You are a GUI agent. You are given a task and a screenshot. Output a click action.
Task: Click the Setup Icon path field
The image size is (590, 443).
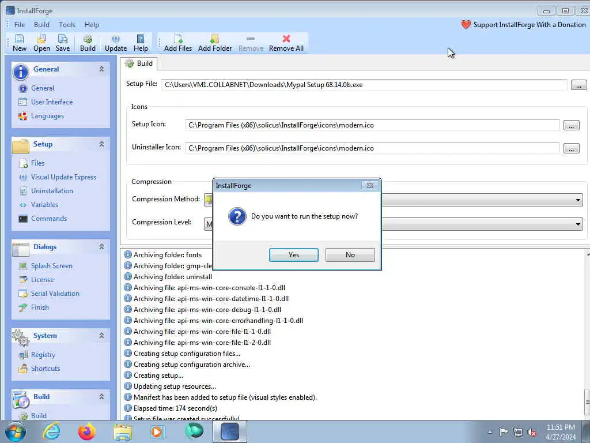pos(372,125)
